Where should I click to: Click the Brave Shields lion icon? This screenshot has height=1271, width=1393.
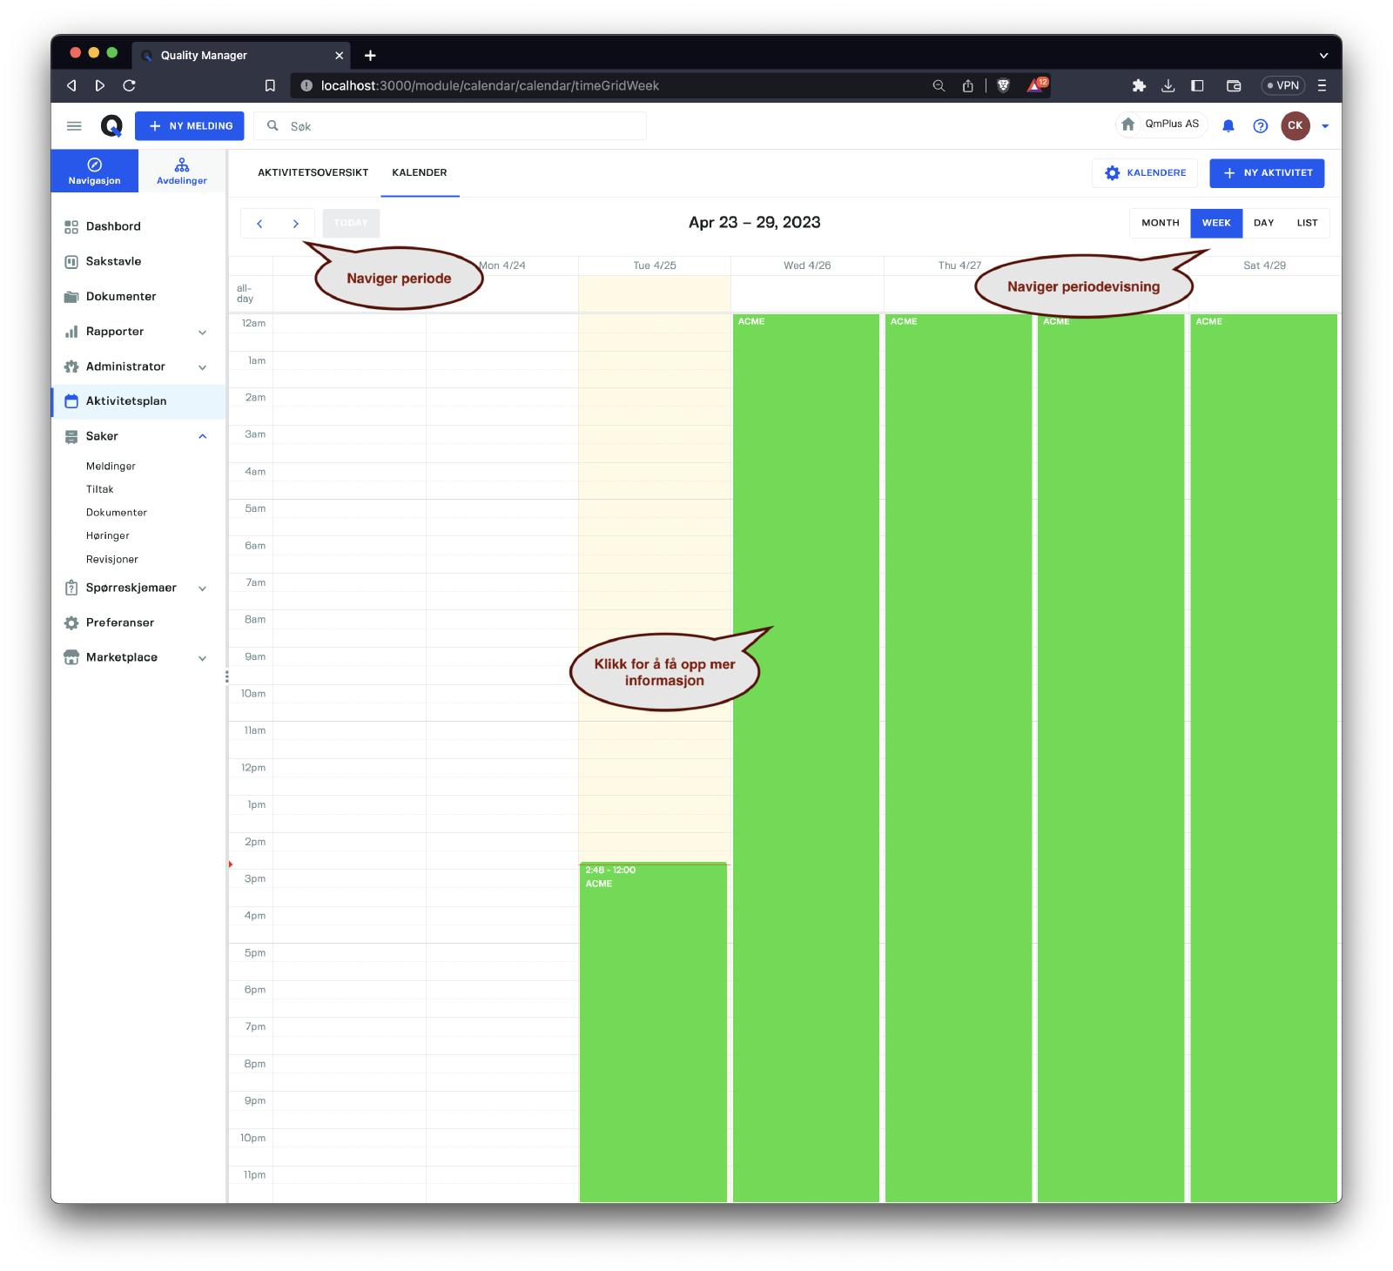[1003, 85]
